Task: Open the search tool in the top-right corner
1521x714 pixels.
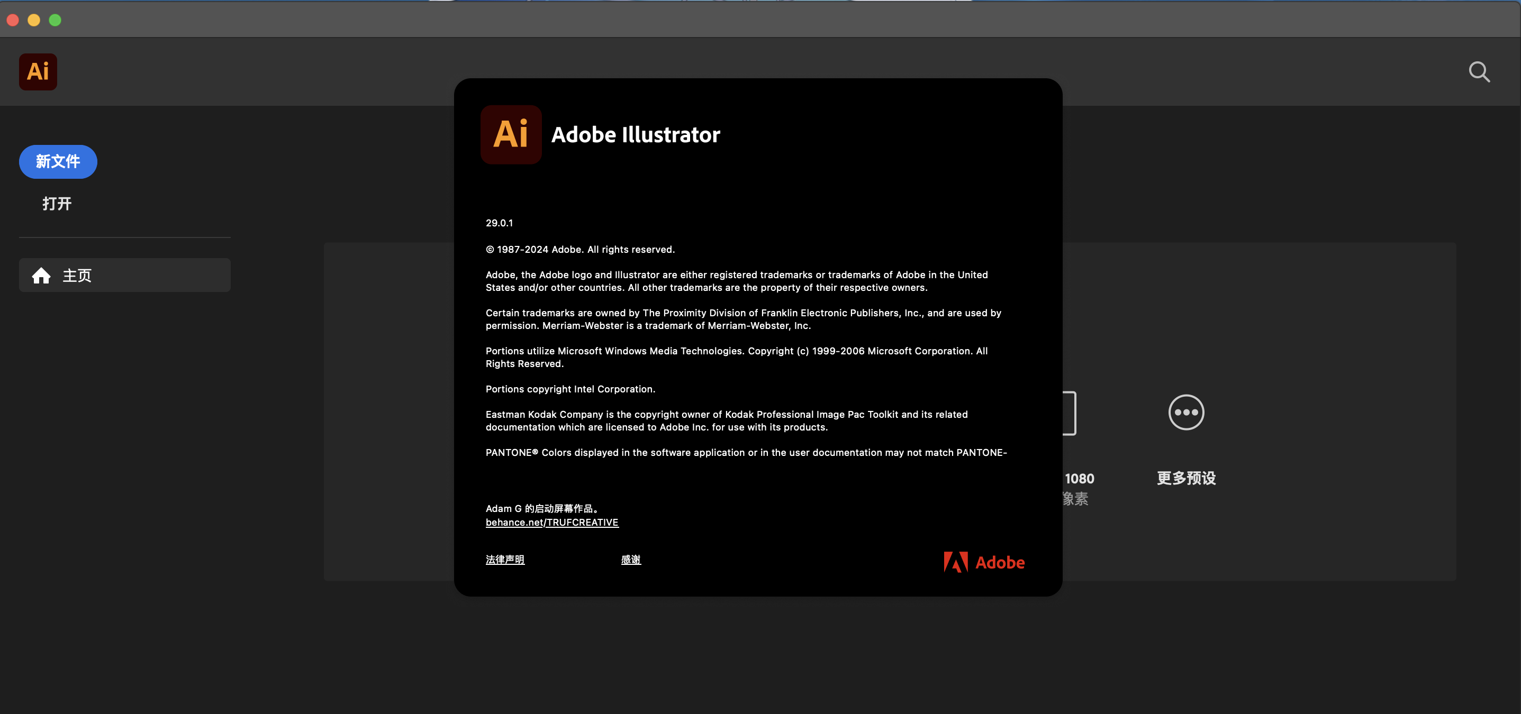Action: tap(1479, 71)
